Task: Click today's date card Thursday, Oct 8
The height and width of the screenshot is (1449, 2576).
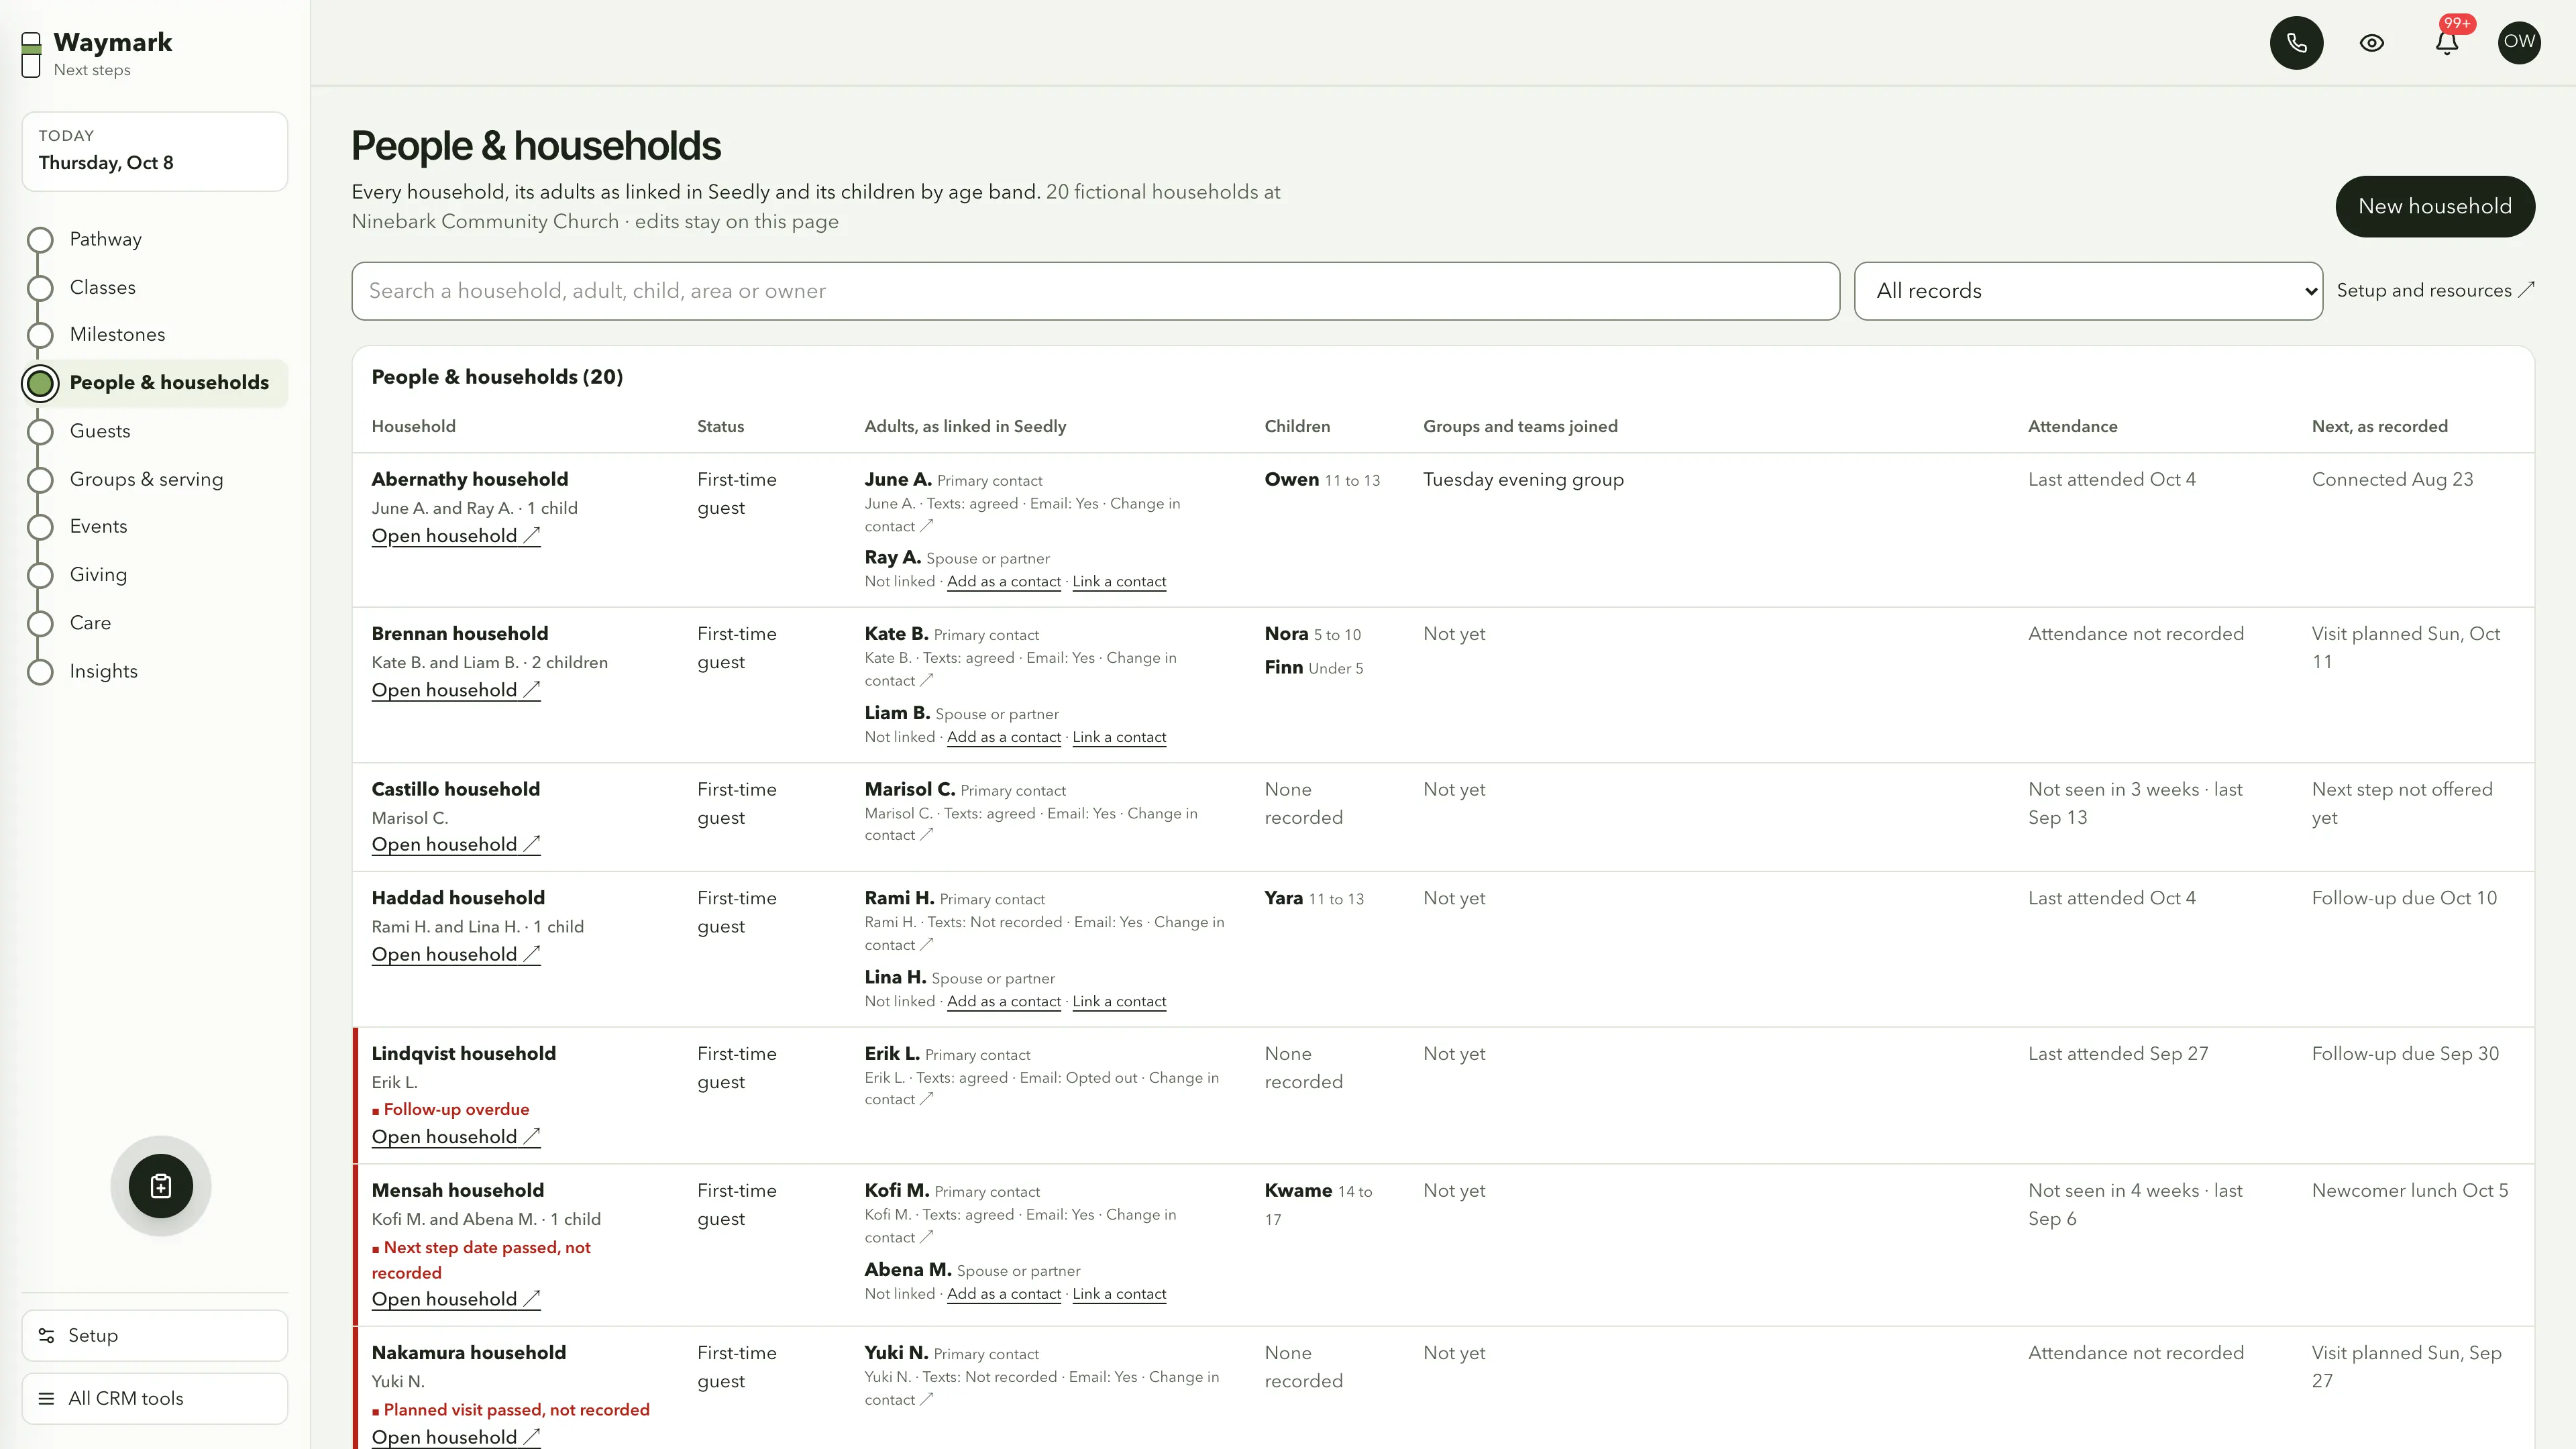Action: pyautogui.click(x=155, y=151)
